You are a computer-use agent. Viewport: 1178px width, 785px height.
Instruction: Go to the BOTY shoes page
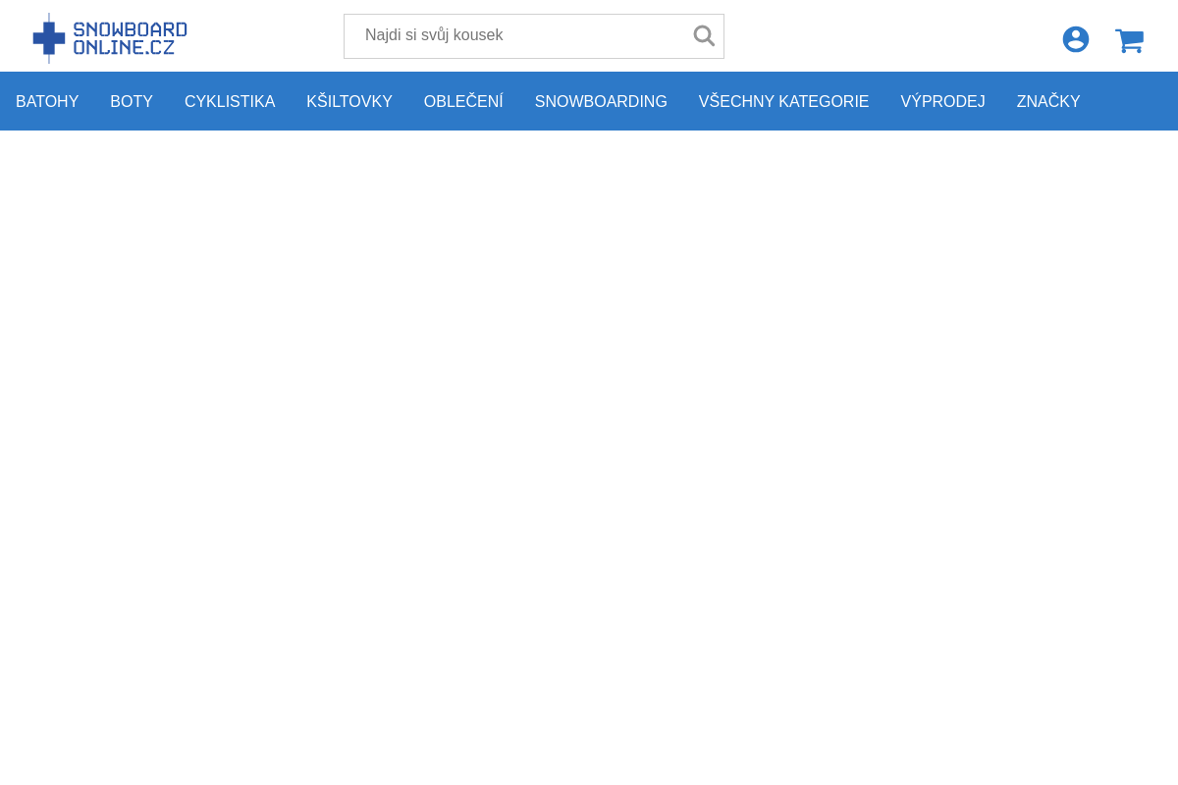pyautogui.click(x=132, y=101)
